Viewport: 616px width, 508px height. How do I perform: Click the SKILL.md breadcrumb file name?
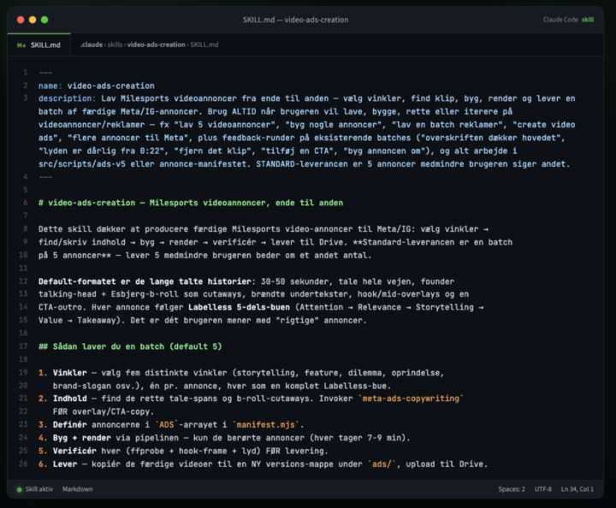click(204, 44)
